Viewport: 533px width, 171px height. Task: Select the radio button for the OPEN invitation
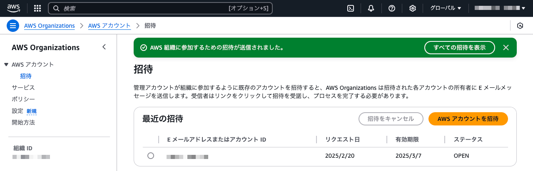pyautogui.click(x=151, y=156)
